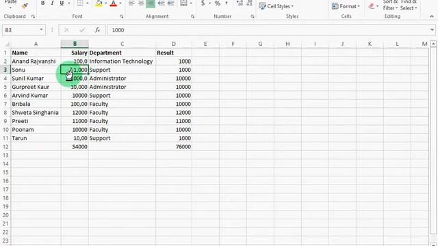
Task: Open Number dialog launcher
Action: click(x=253, y=16)
